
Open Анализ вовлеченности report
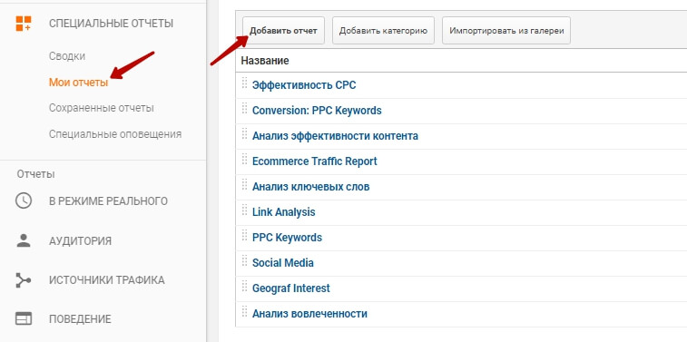[309, 314]
